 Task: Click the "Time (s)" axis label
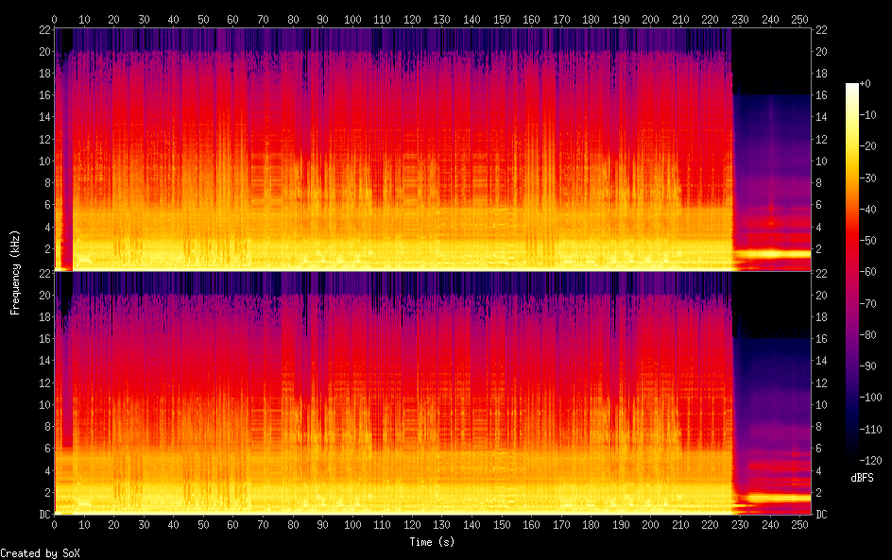(x=432, y=542)
